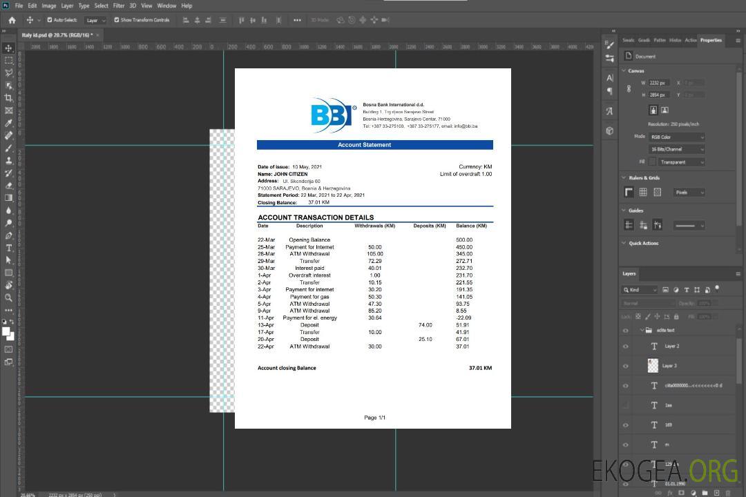Viewport: 746px width, 497px height.
Task: Select the Horizontal Type tool
Action: coord(8,248)
